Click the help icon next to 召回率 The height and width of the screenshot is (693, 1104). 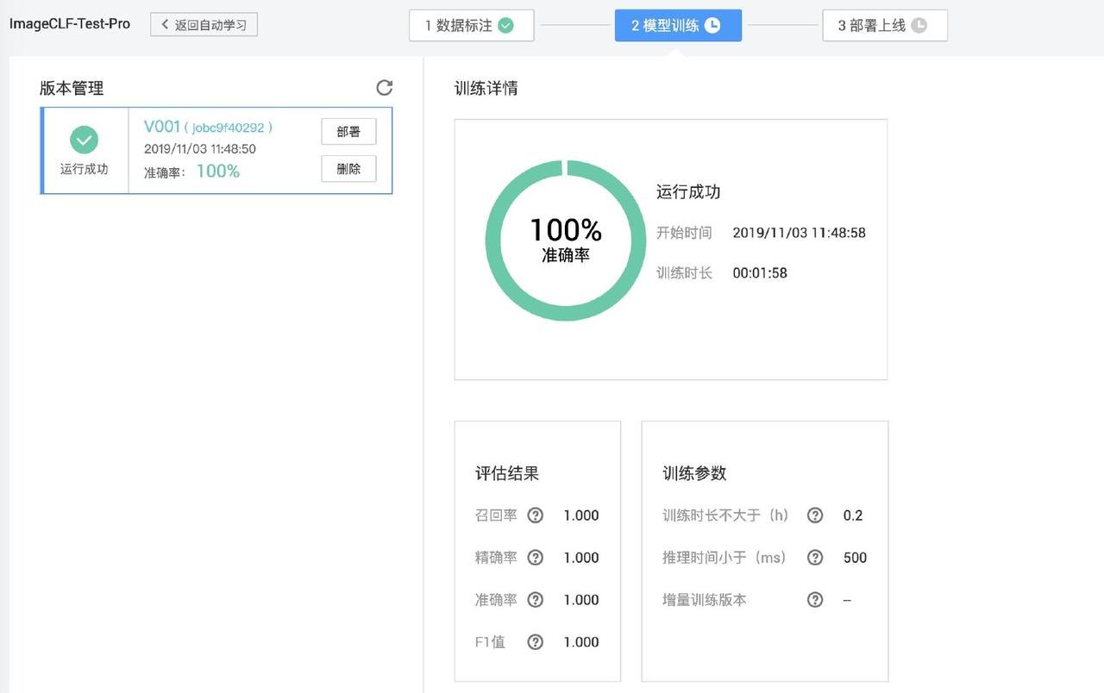click(x=536, y=515)
